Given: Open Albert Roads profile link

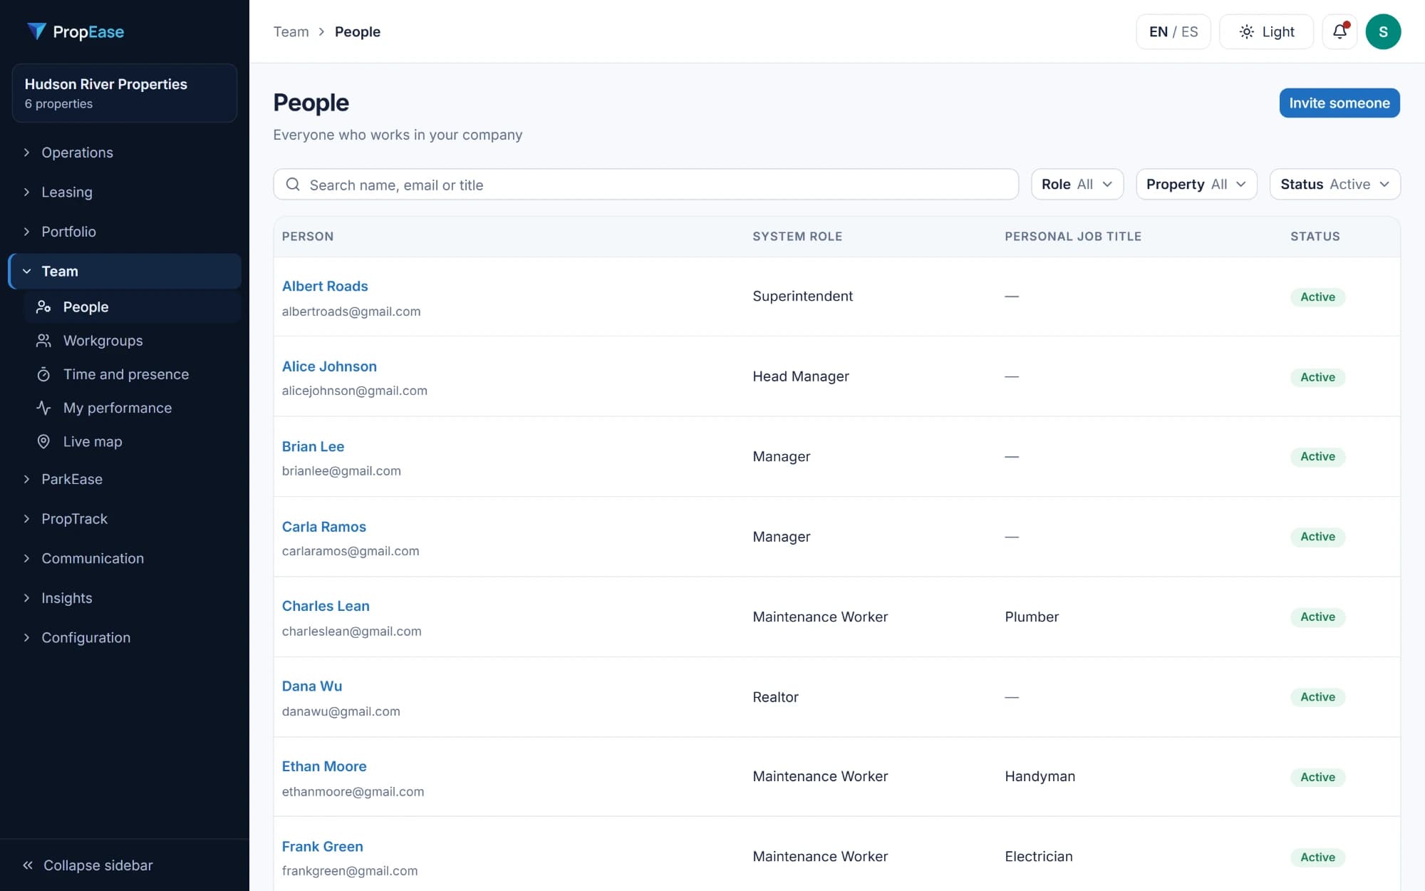Looking at the screenshot, I should [325, 286].
